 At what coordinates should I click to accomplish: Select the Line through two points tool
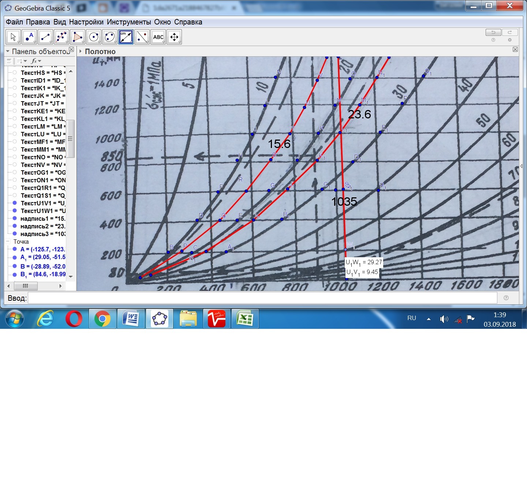point(45,37)
